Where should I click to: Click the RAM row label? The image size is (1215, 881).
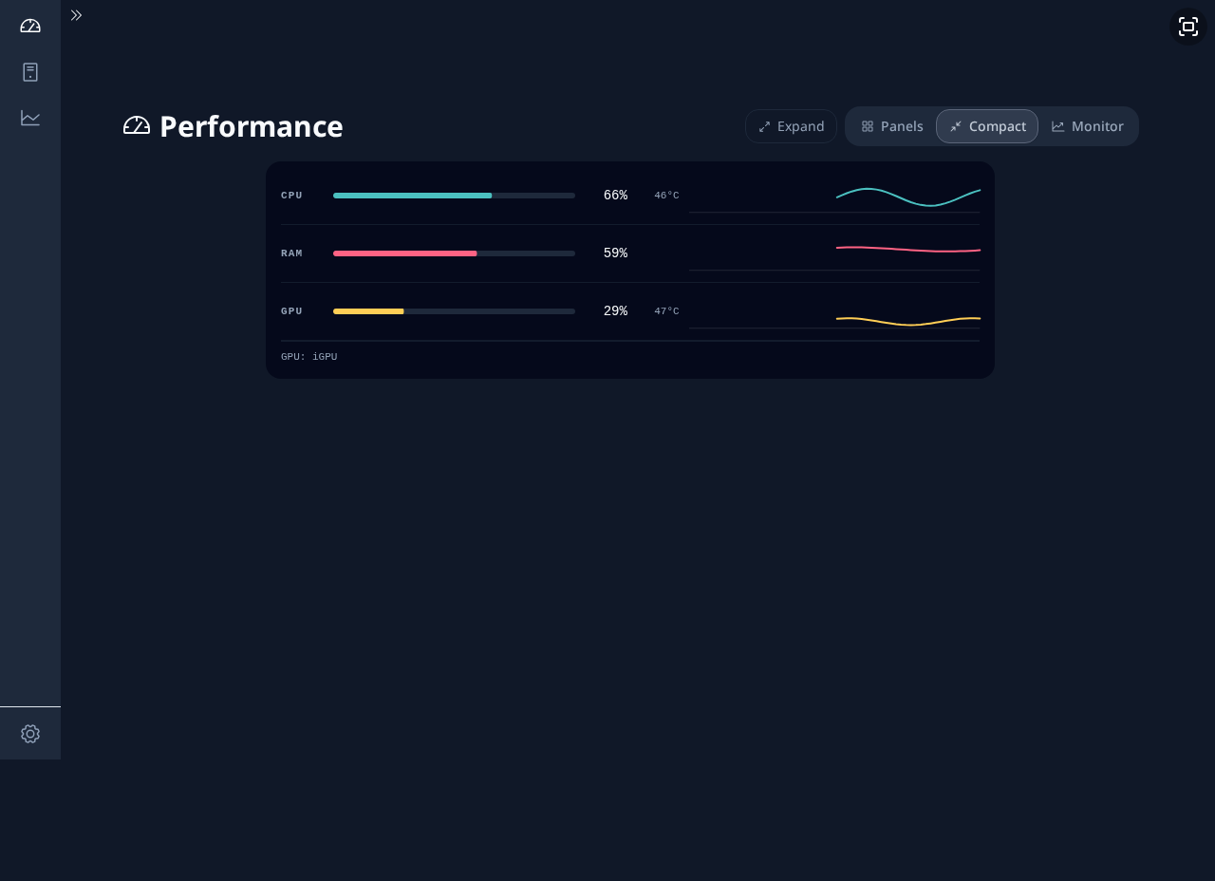291,253
